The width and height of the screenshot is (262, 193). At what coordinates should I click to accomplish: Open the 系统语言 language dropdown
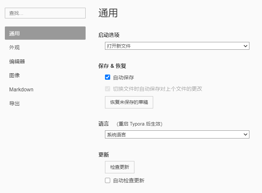tap(177, 134)
